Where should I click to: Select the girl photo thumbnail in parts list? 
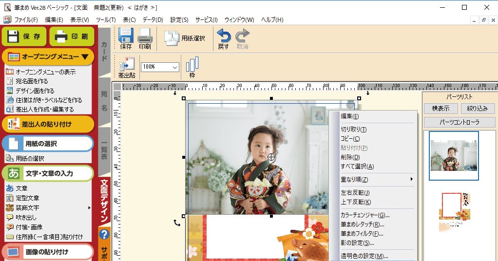coord(454,156)
